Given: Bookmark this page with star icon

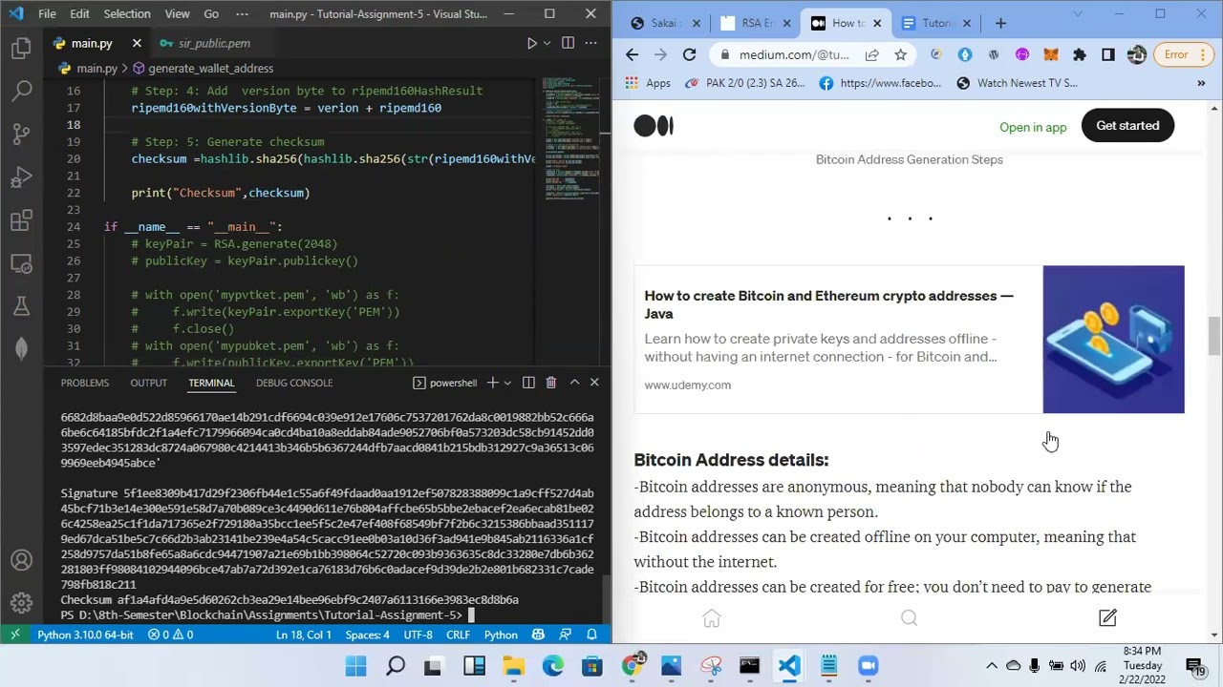Looking at the screenshot, I should click(900, 54).
